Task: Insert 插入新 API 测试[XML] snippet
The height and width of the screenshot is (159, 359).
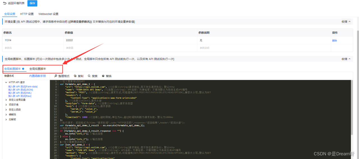Action: click(x=20, y=93)
